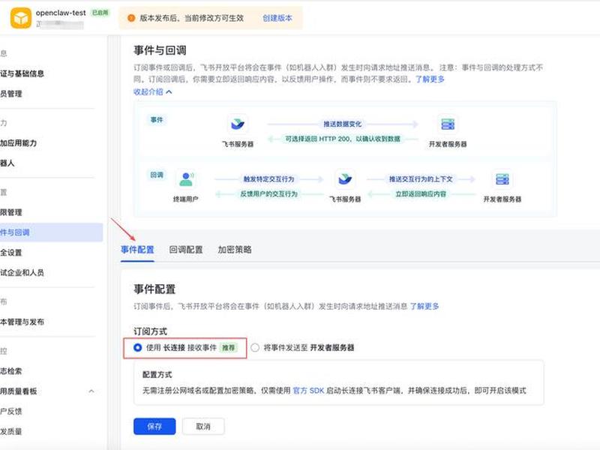Click the 配置方式 heading
The height and width of the screenshot is (450, 600).
[x=157, y=374]
